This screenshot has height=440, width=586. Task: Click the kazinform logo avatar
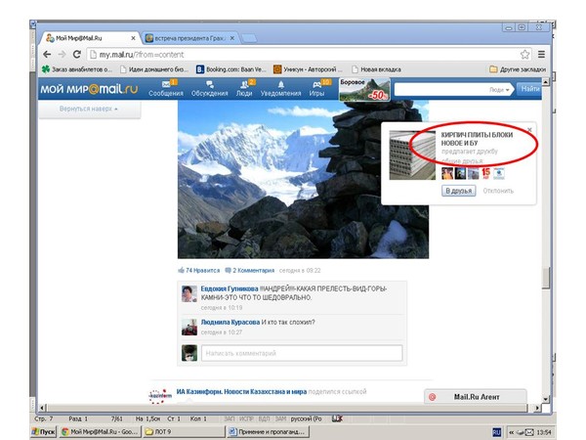click(160, 395)
